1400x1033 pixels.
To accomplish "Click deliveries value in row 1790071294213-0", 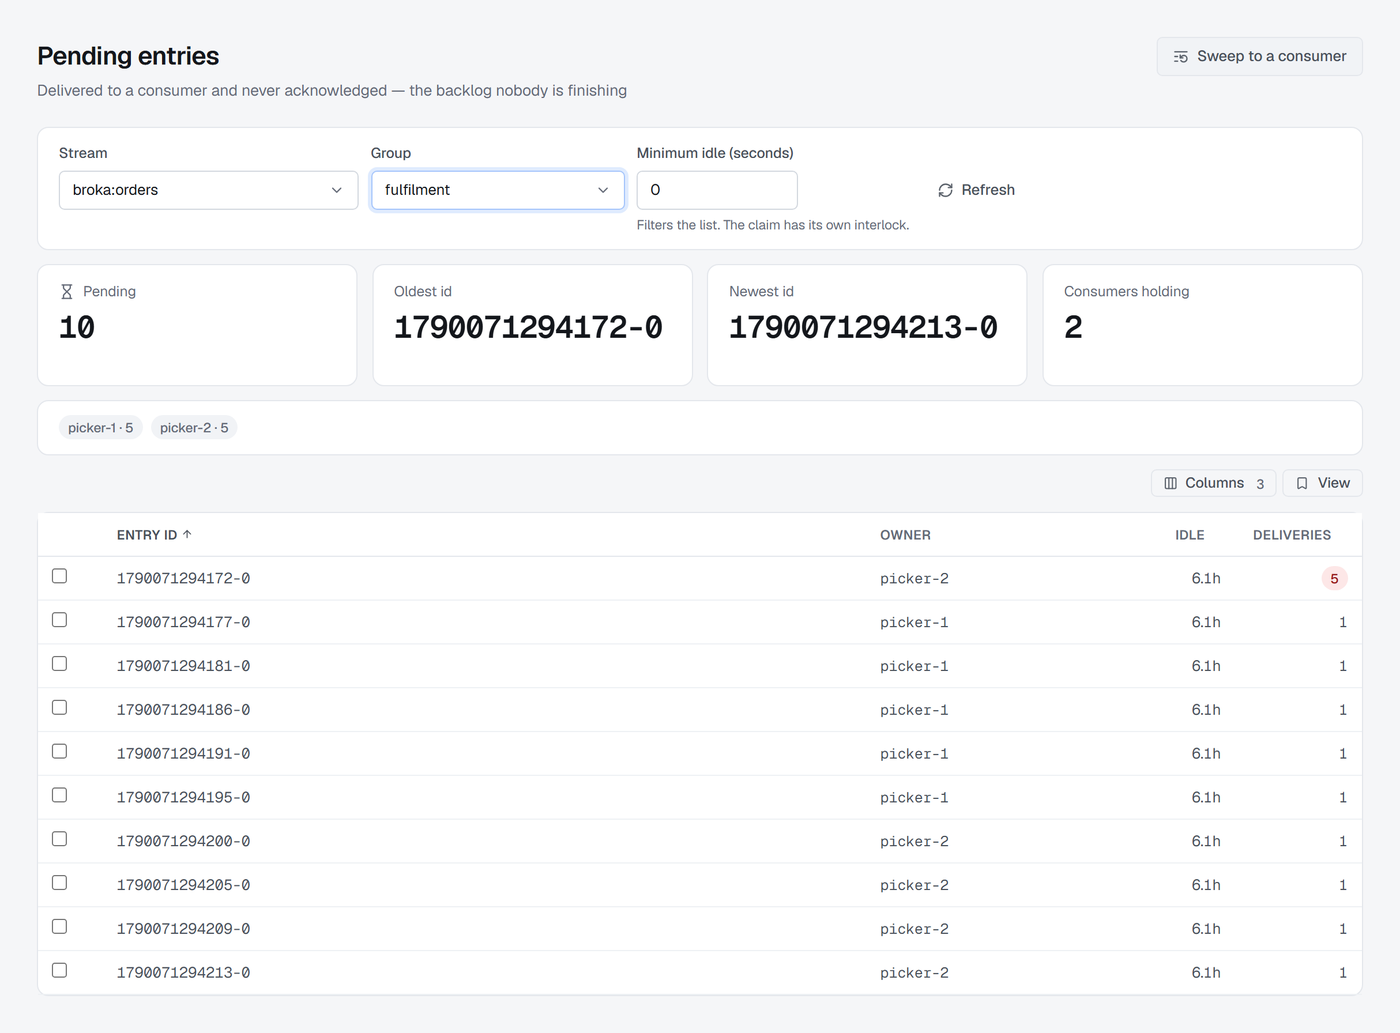I will 1342,972.
